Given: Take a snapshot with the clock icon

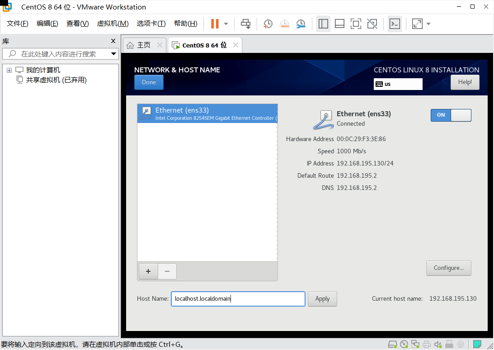Looking at the screenshot, I should pos(268,24).
